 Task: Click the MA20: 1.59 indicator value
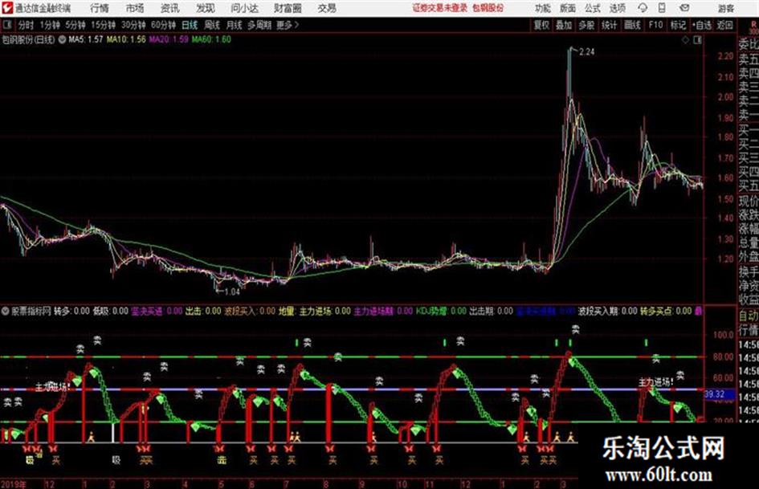pyautogui.click(x=169, y=39)
